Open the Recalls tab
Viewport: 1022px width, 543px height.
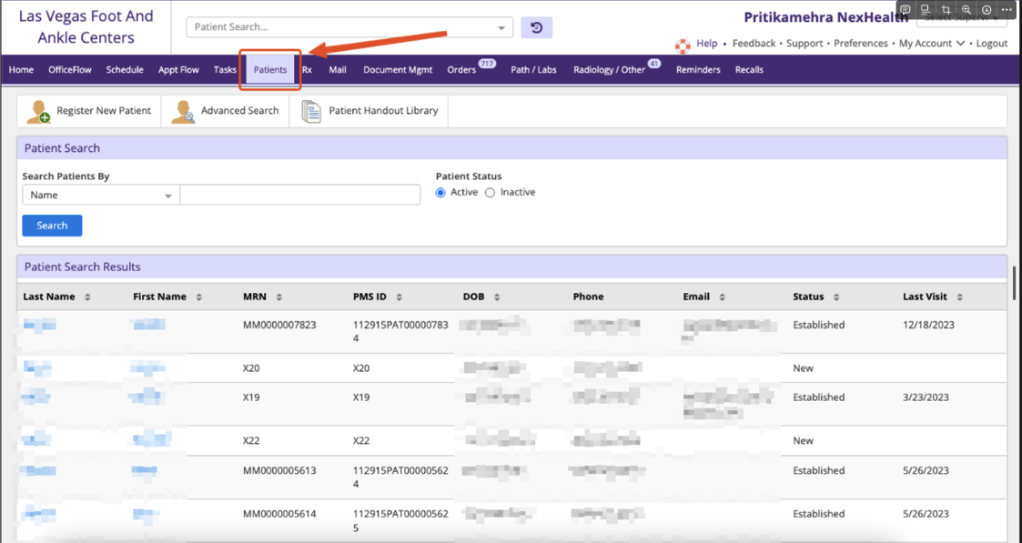[x=749, y=70]
